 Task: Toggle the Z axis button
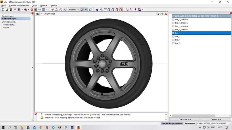click(90, 9)
